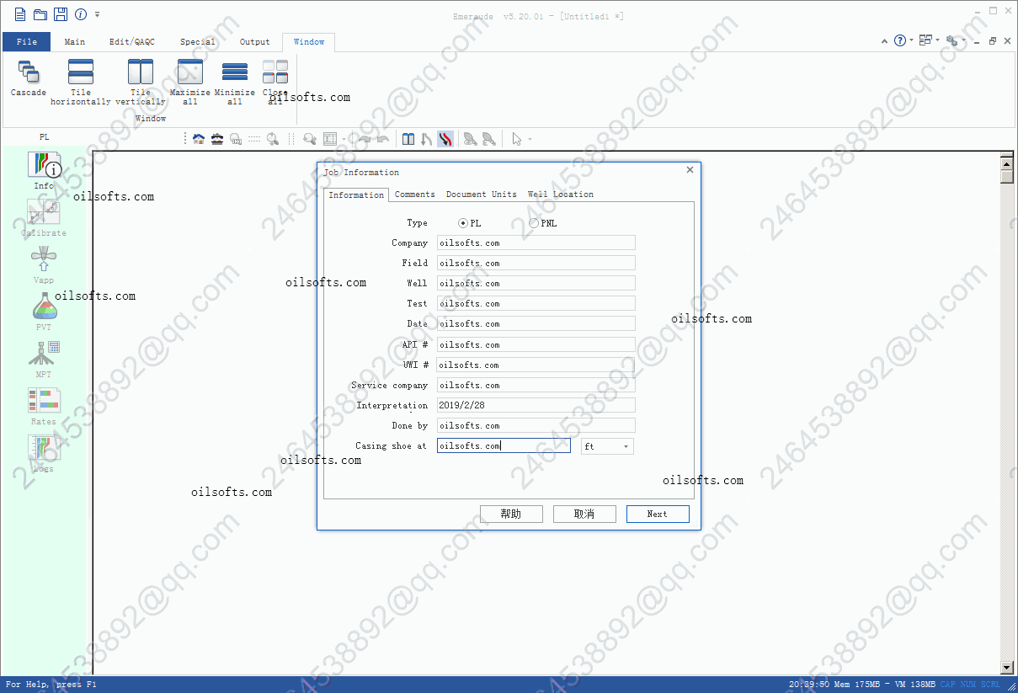Open dropdown arrow next to Help icon
This screenshot has height=693, width=1018.
(x=911, y=40)
